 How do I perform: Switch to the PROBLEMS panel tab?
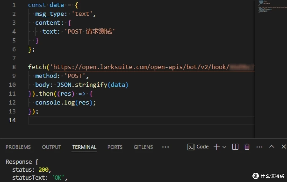pyautogui.click(x=18, y=147)
